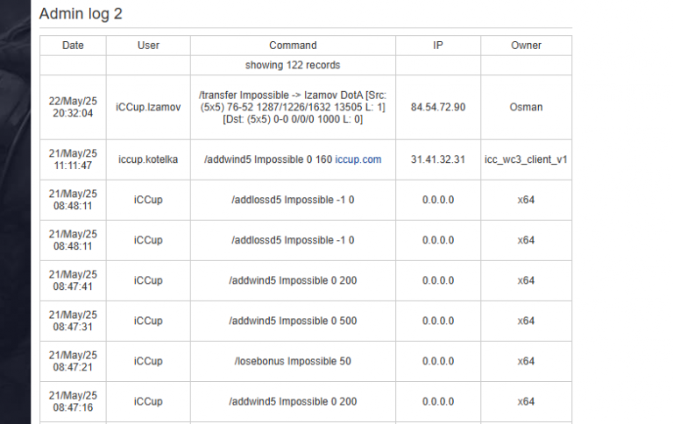The width and height of the screenshot is (673, 424).
Task: Select the iCCup.Izamov user entry
Action: (x=148, y=107)
